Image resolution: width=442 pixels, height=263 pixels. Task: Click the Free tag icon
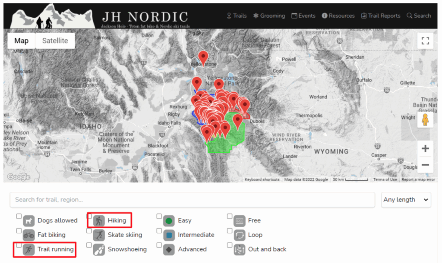click(x=239, y=221)
